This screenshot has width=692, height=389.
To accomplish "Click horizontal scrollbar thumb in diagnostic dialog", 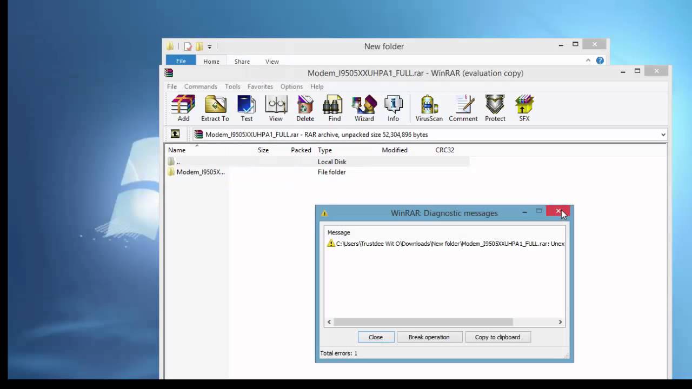I will coord(423,322).
